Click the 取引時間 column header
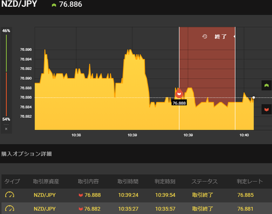Viewport: 272px width, 214px height. 128,181
